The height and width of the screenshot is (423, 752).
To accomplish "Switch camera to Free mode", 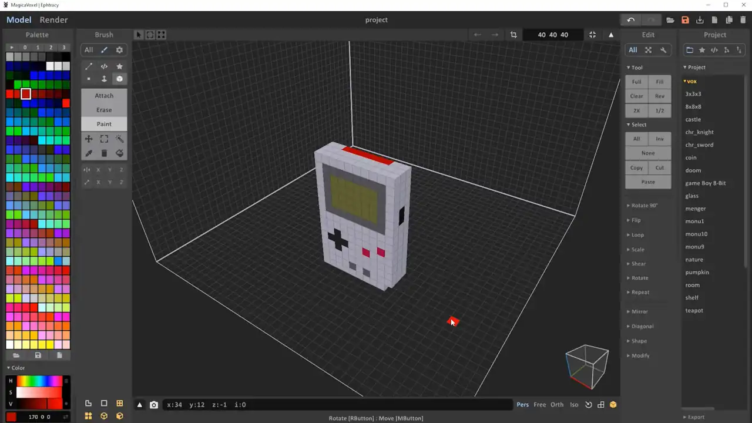I will pos(540,405).
